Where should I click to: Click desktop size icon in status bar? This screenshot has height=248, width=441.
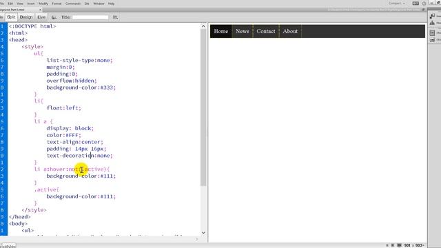399,245
